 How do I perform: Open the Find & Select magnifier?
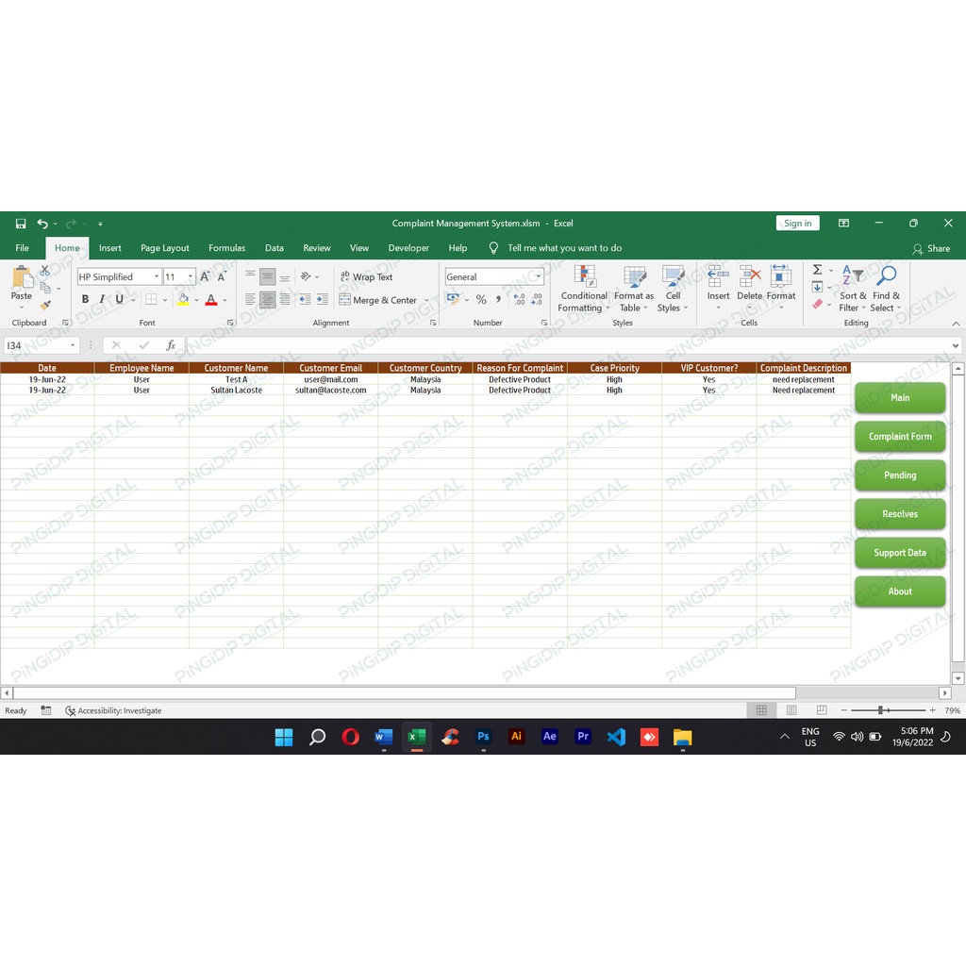886,276
